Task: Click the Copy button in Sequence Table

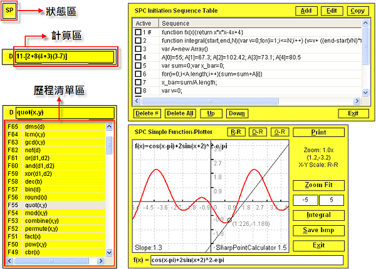Action: click(358, 11)
